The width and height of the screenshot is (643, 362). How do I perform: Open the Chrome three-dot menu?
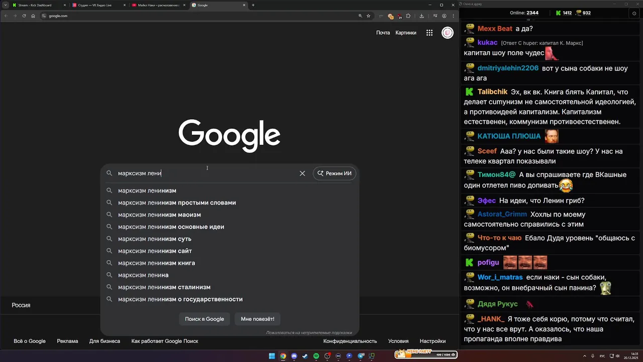click(453, 16)
